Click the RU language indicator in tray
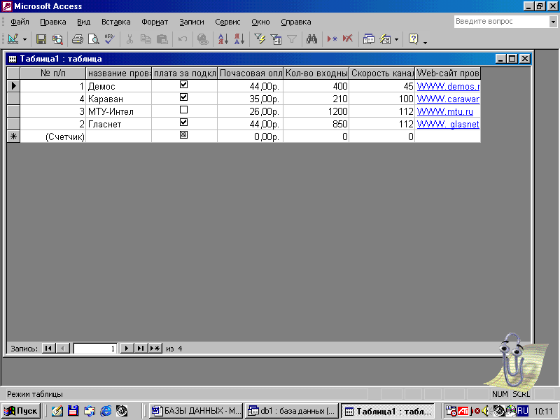Image resolution: width=560 pixels, height=420 pixels. (523, 411)
